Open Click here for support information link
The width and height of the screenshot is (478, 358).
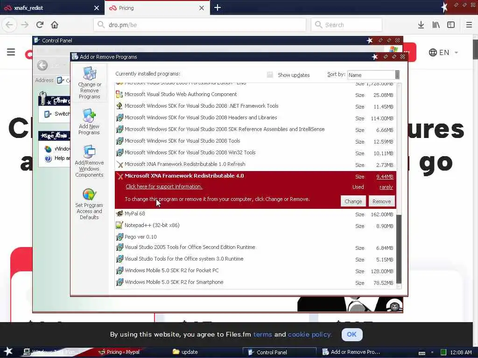point(164,186)
